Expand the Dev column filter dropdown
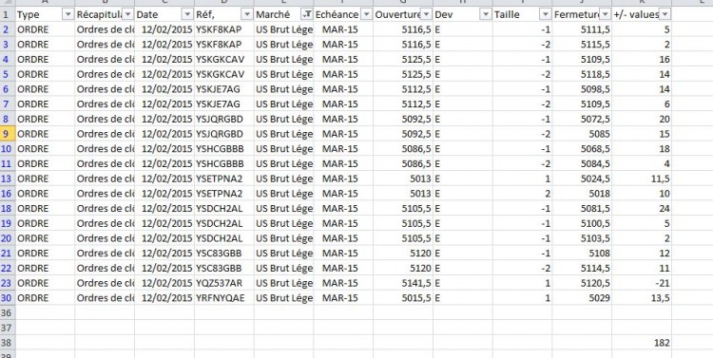This screenshot has height=358, width=713. tap(486, 15)
